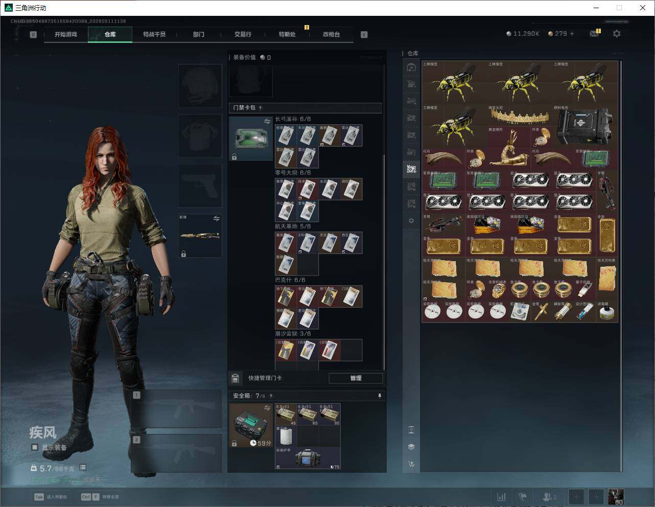Select the blue bag item in safe box
The image size is (655, 507).
[x=308, y=458]
